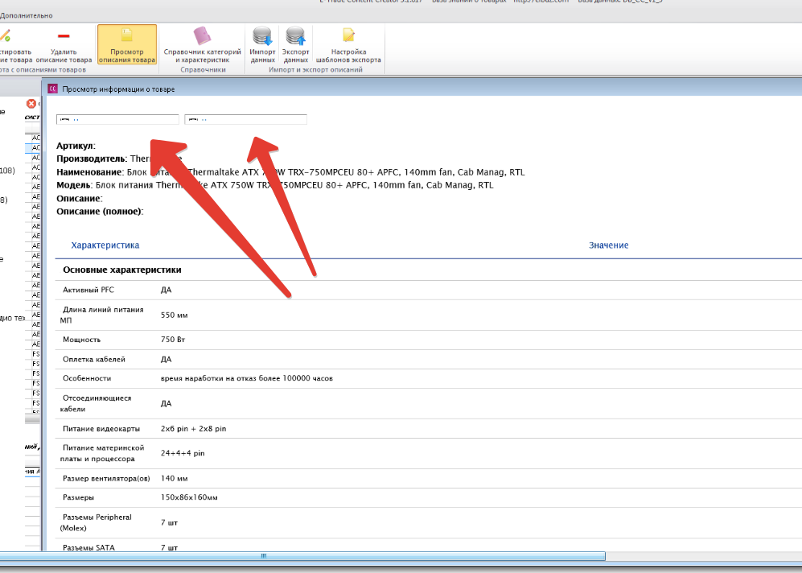Click the Активный PFC row label
This screenshot has width=802, height=573.
point(88,290)
